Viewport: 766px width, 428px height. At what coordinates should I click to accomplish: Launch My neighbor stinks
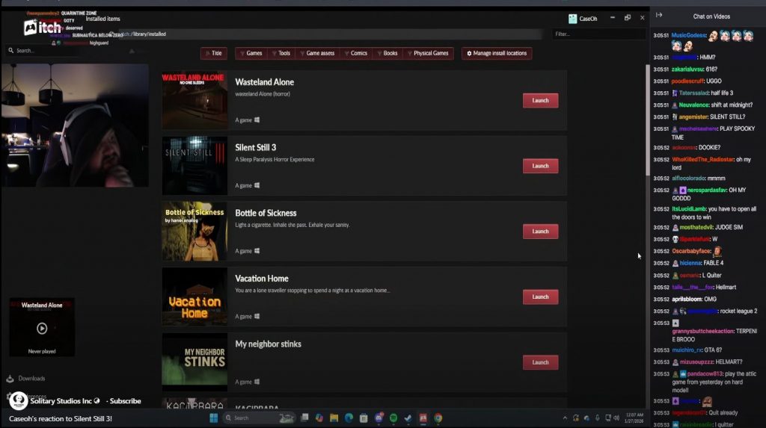(x=540, y=362)
